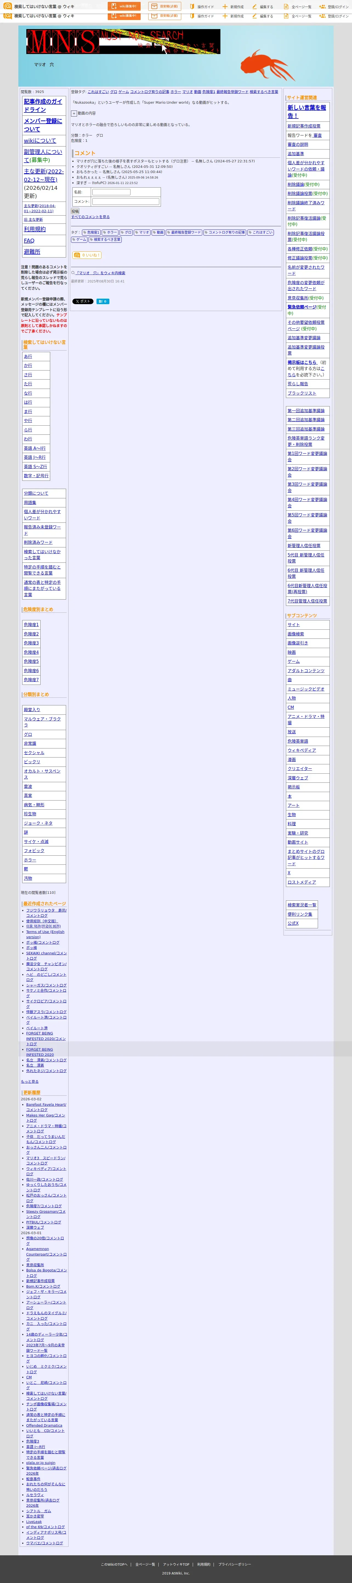Open the プライバシーポリシー footer link
352x1583 pixels.
[x=235, y=1564]
